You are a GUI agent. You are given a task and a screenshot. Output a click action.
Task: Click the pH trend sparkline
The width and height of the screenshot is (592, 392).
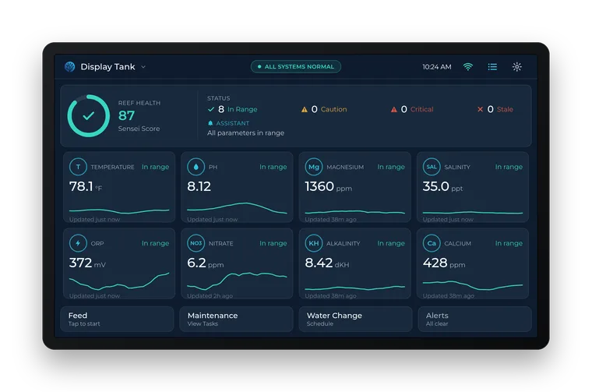coord(237,208)
